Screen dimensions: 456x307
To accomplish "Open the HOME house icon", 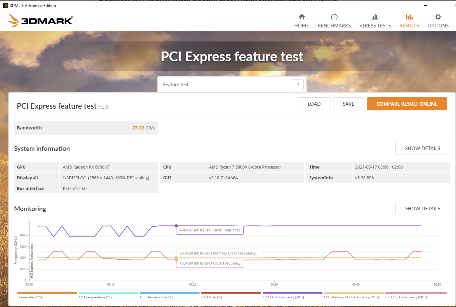I will click(301, 17).
